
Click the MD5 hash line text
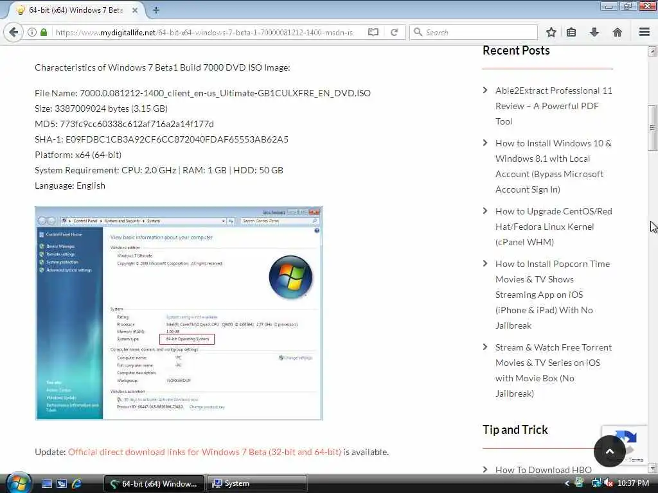(124, 124)
